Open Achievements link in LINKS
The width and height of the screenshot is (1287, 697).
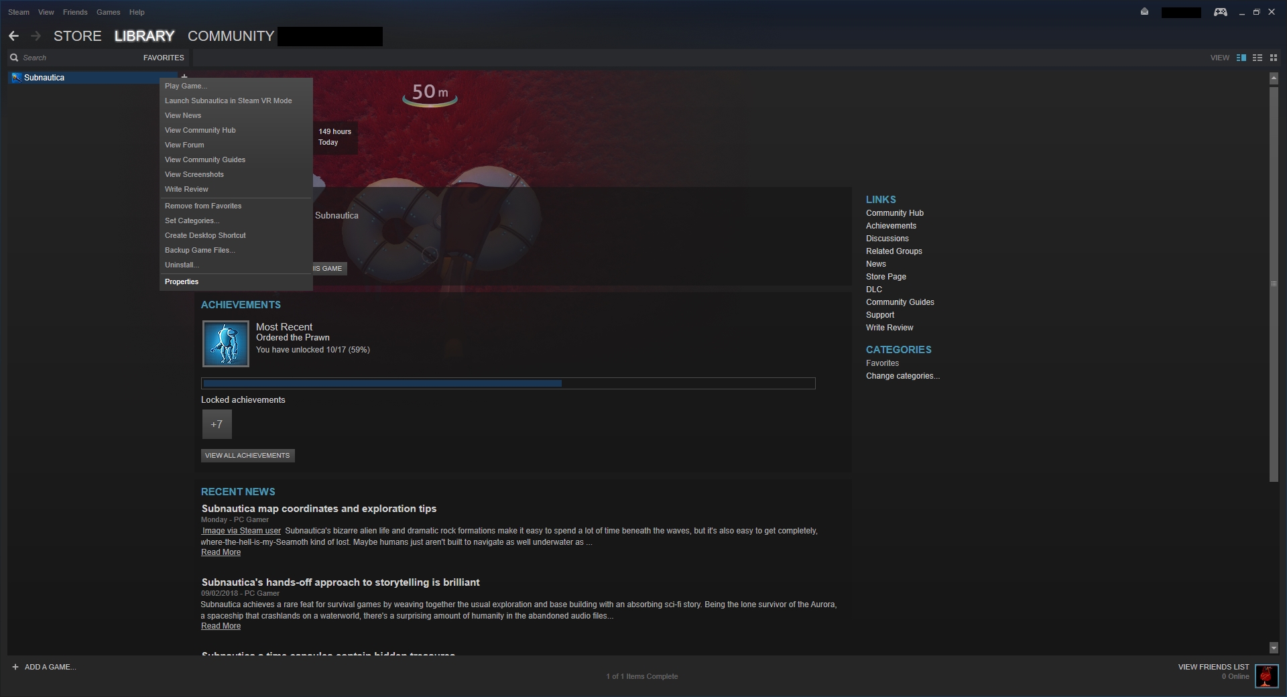pos(891,226)
